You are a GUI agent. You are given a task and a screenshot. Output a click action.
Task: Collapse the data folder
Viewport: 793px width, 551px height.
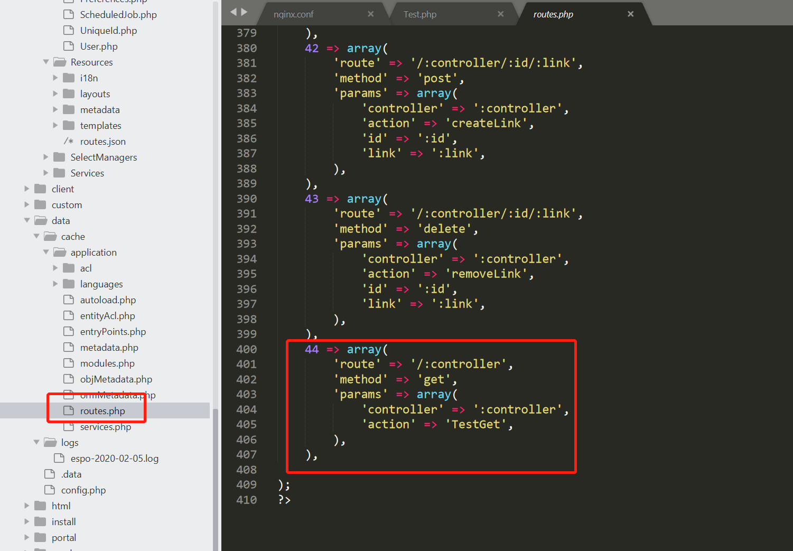coord(26,220)
